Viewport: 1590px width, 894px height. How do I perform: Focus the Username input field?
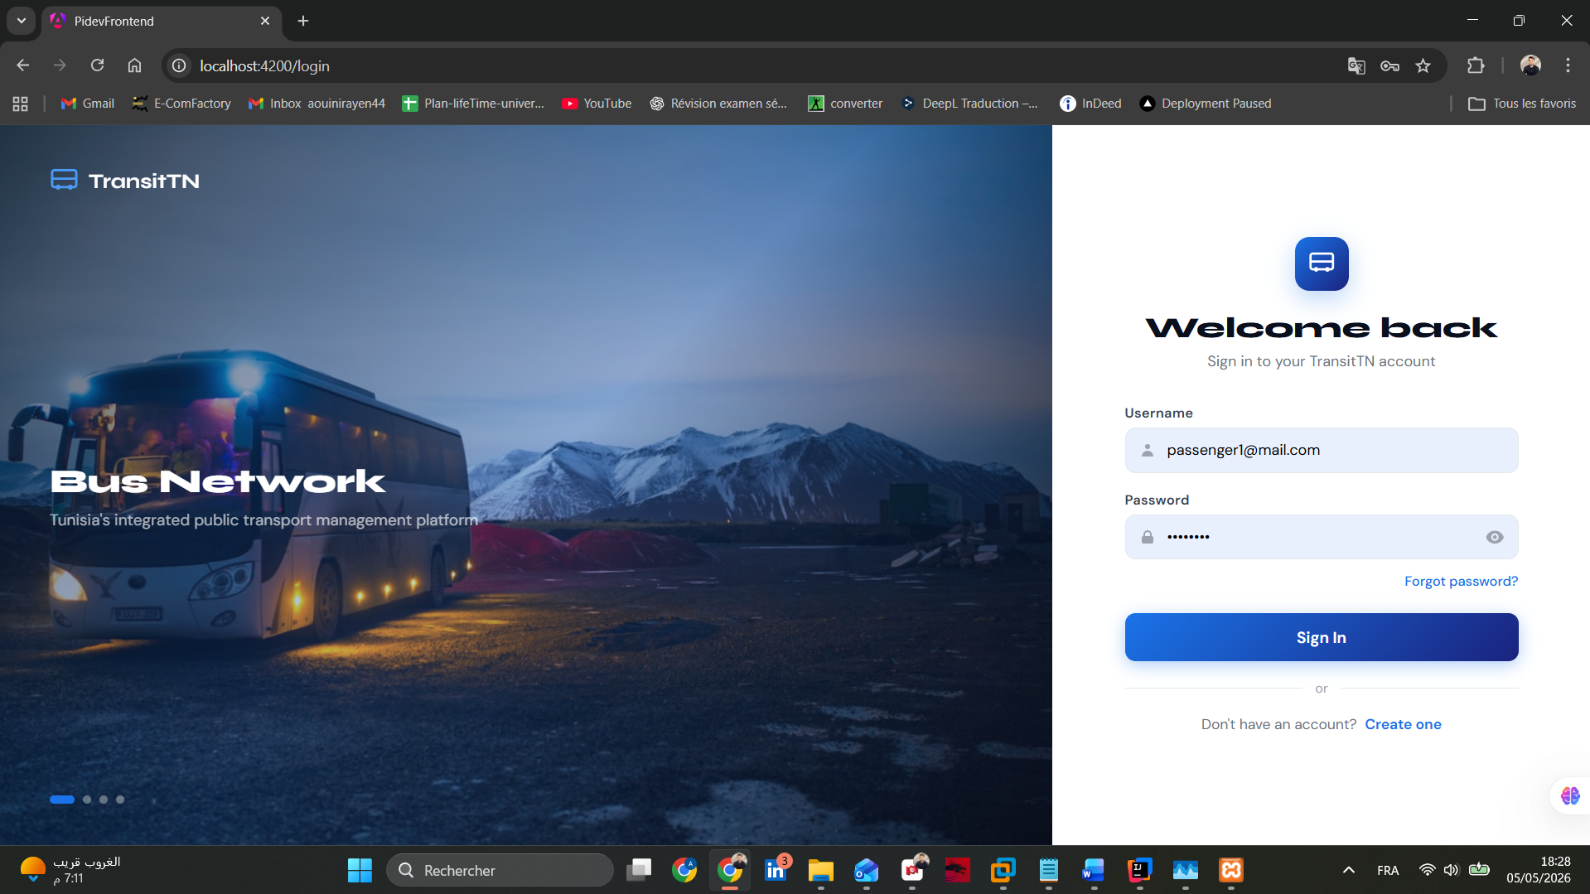1321,450
